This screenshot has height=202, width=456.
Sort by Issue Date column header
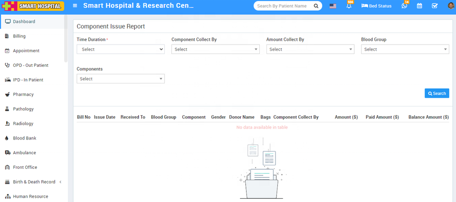[104, 117]
